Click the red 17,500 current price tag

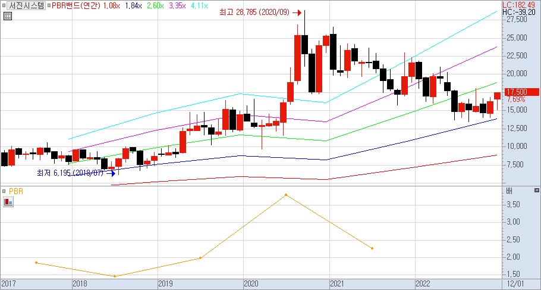coord(521,92)
